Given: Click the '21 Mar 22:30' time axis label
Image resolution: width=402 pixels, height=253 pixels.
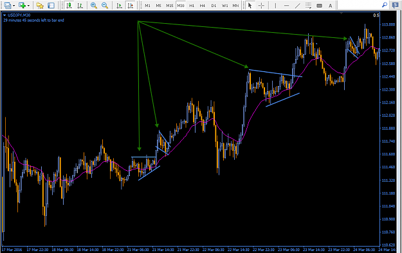Looking at the screenshot, I should point(188,250).
